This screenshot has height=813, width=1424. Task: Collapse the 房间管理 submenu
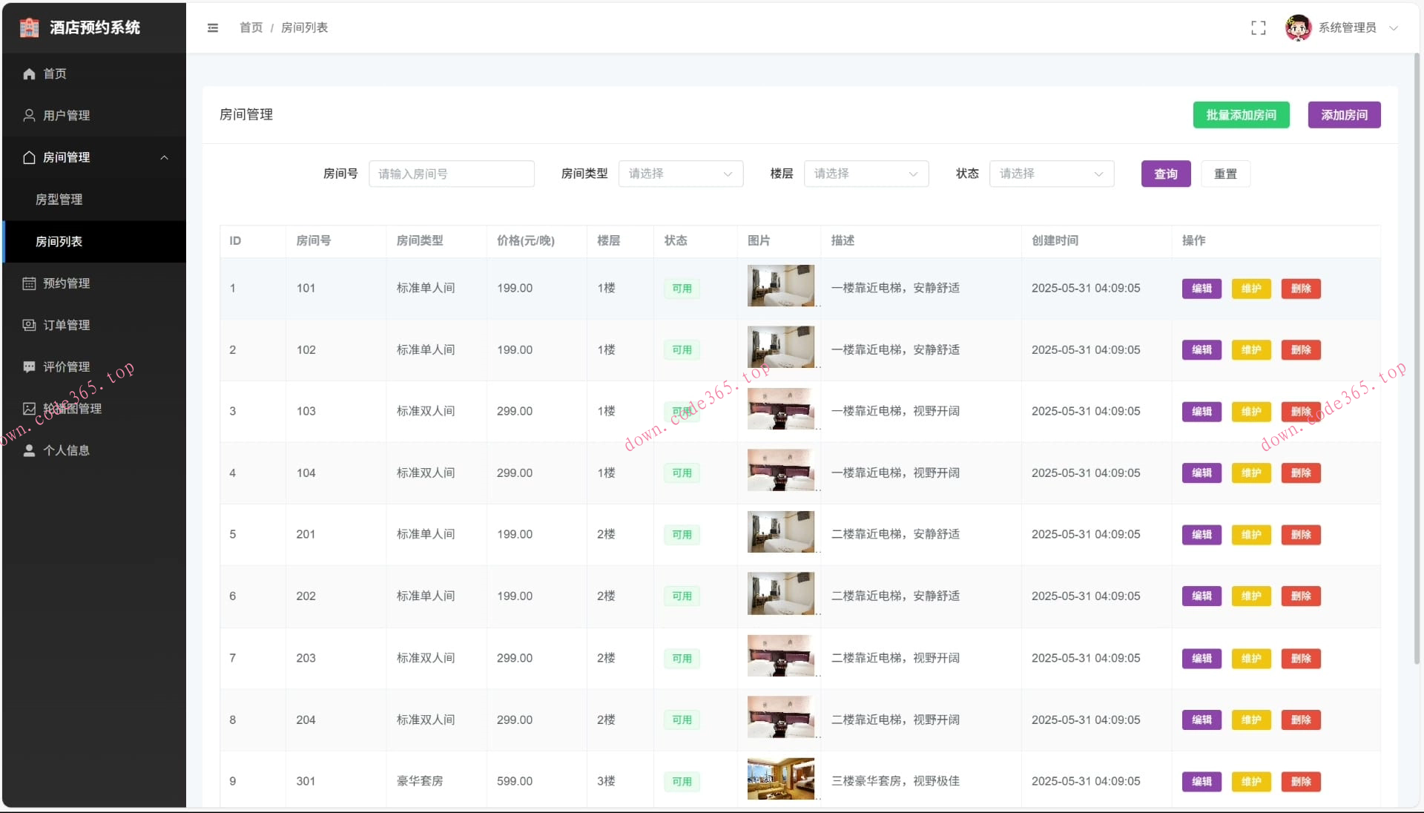click(164, 157)
